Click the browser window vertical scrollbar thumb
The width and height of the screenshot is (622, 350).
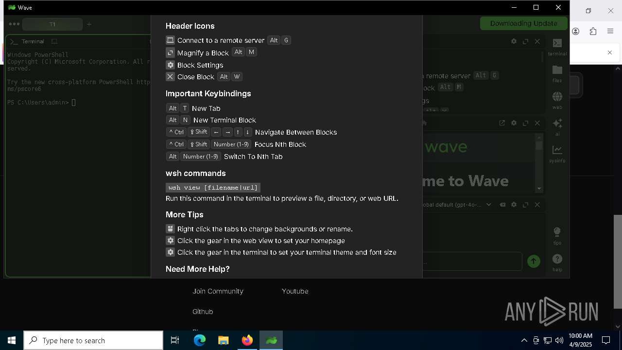618,262
